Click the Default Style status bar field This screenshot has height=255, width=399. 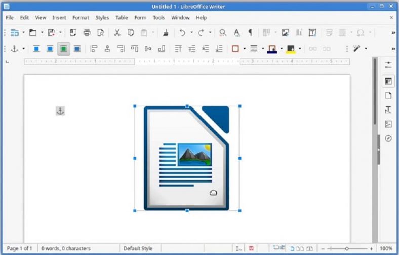click(x=138, y=248)
